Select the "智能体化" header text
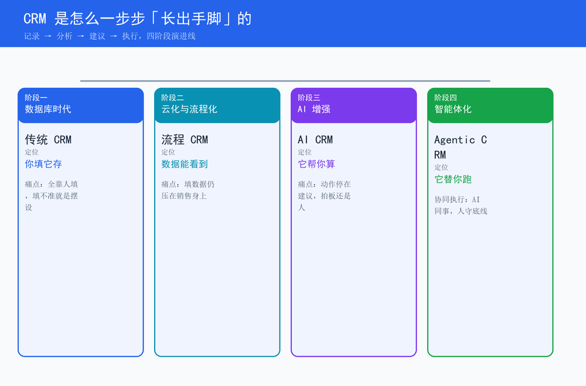Screen dimensions: 586x386 (452, 109)
